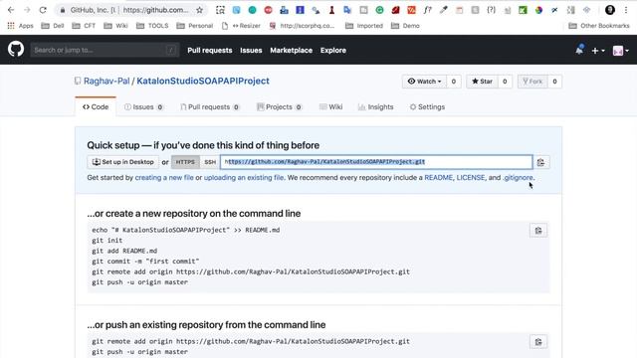Screen dimensions: 637x358
Task: Open Pull requests in top navigation
Action: tap(210, 51)
